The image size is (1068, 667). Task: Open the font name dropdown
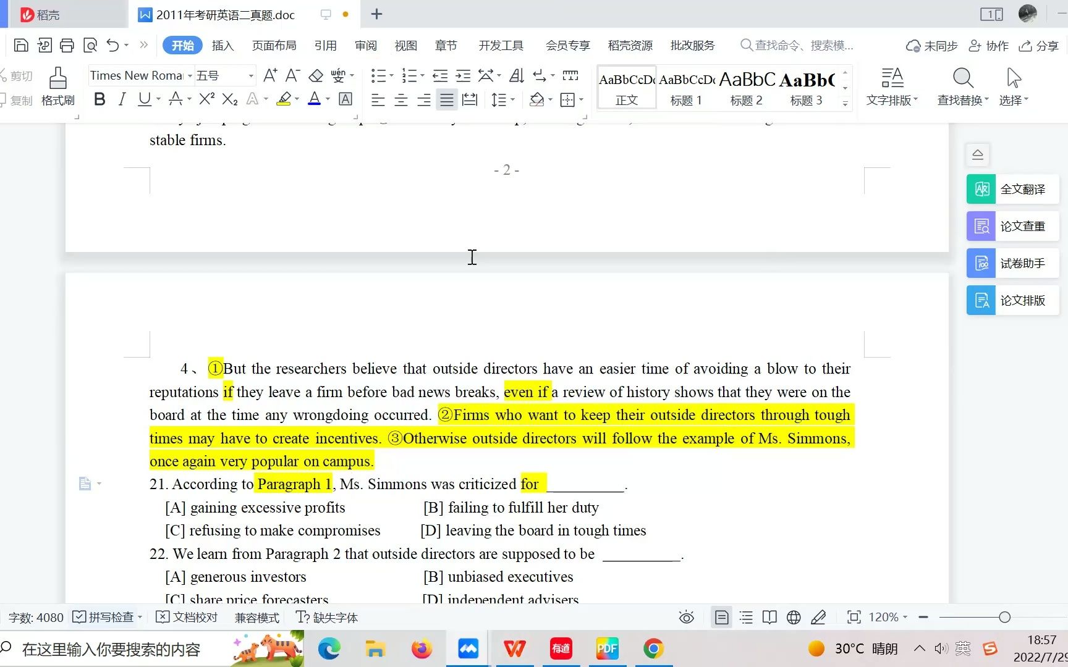[x=190, y=75]
